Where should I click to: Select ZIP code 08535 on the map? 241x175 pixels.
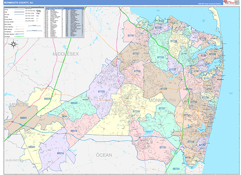tap(74, 103)
